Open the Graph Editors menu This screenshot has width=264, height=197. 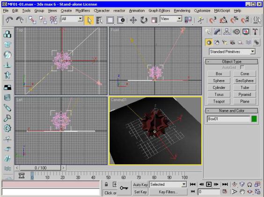pos(159,11)
